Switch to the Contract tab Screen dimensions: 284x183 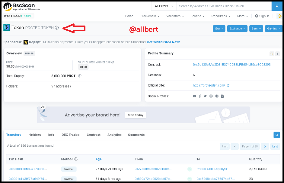[x=94, y=135]
